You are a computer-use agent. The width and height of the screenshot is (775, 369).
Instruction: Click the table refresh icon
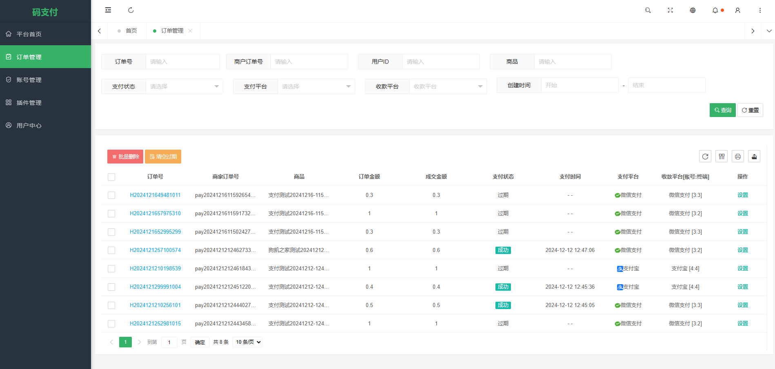705,157
